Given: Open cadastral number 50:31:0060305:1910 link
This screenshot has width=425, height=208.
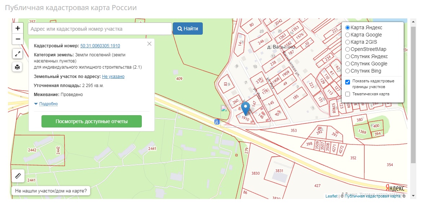Looking at the screenshot, I should tap(100, 46).
